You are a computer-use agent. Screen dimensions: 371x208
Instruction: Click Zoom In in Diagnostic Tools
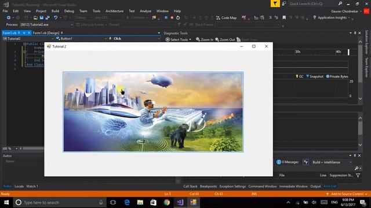[x=205, y=40]
